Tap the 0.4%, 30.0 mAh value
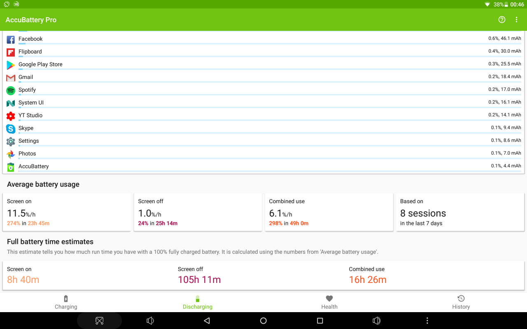 click(505, 51)
